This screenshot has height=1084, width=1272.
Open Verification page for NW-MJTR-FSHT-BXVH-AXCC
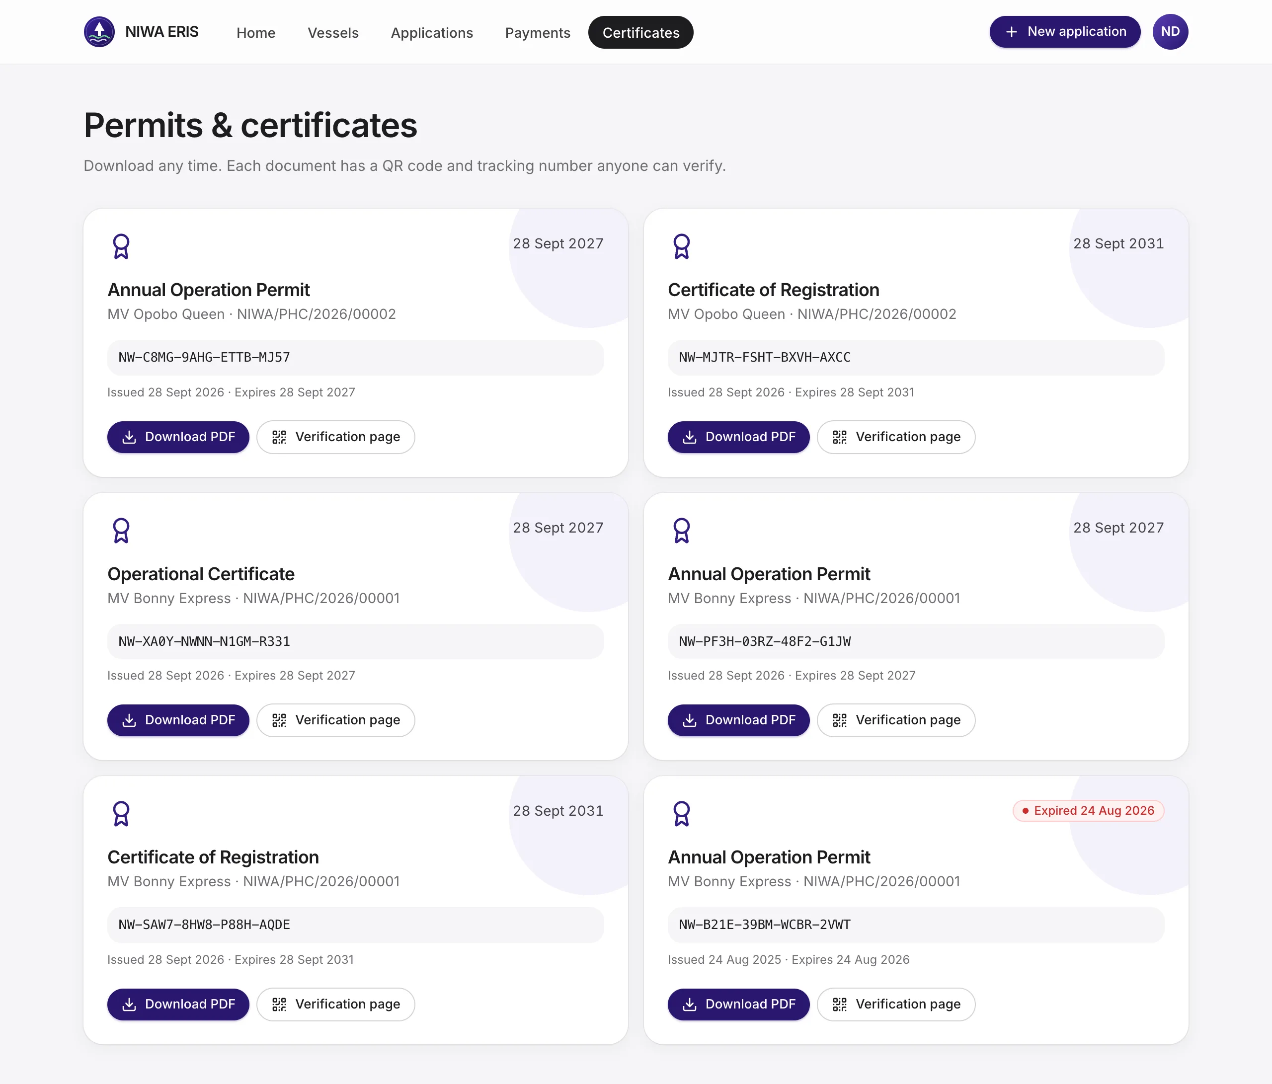tap(896, 437)
